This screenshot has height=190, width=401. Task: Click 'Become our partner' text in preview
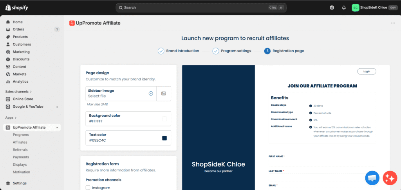[x=219, y=171]
